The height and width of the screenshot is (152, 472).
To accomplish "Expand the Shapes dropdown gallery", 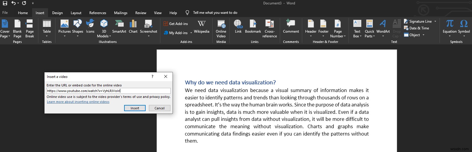I will point(78,36).
